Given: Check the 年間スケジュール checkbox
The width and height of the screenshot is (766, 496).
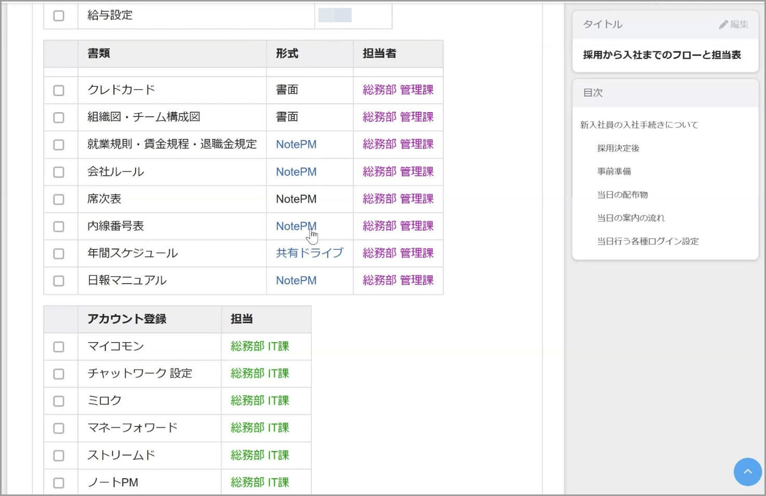Looking at the screenshot, I should pos(59,254).
